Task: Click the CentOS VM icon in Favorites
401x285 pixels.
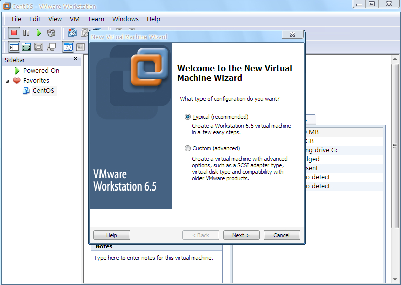Action: 26,91
